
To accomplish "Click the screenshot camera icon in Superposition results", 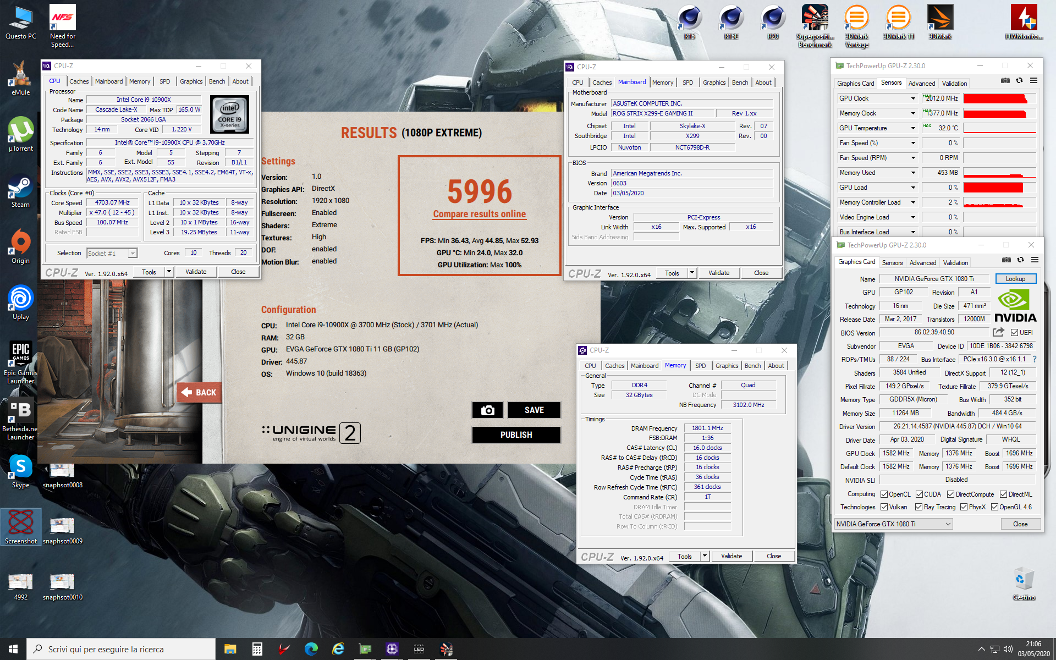I will (487, 410).
